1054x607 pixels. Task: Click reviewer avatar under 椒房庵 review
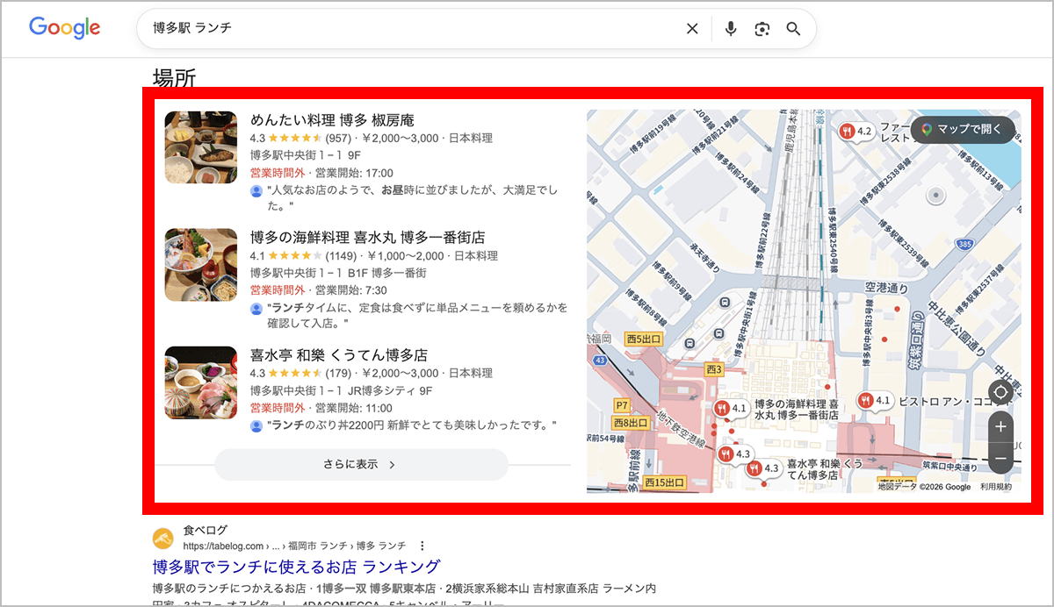click(256, 191)
